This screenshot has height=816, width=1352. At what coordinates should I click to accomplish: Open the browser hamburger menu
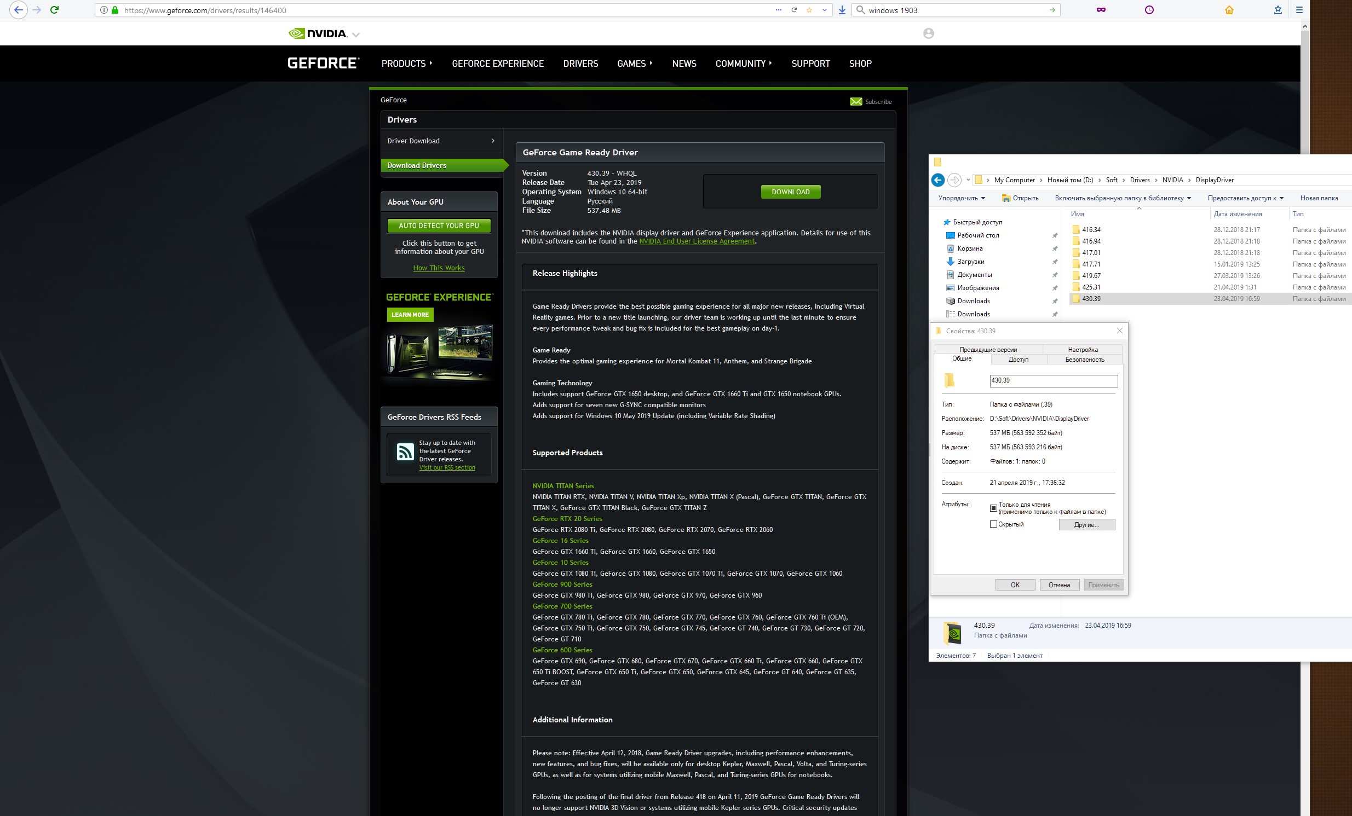coord(1299,10)
